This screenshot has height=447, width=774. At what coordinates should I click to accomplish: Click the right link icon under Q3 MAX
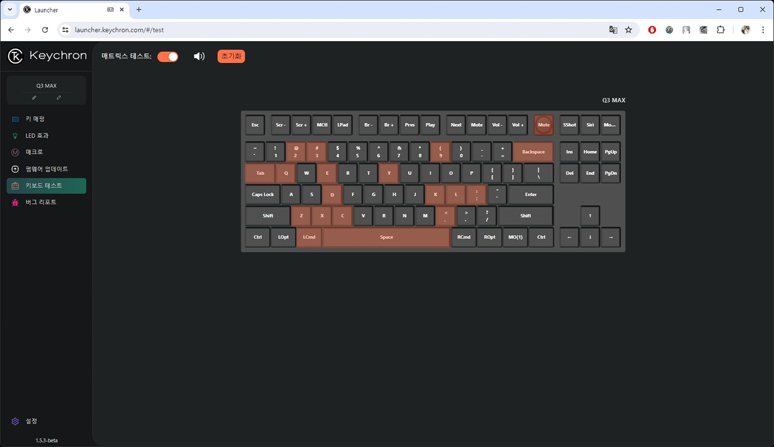pyautogui.click(x=59, y=98)
